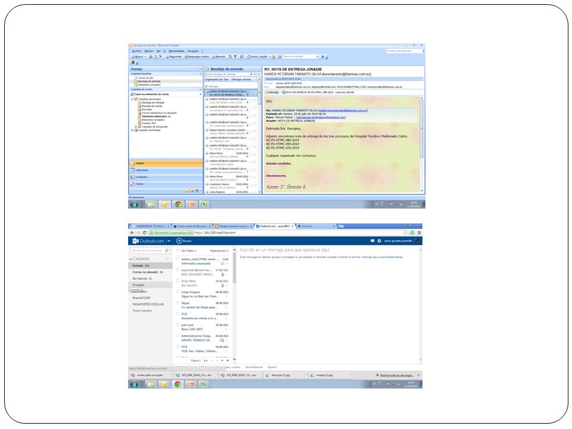Open the settings gear in Outlook.com
This screenshot has width=572, height=429.
tap(379, 241)
